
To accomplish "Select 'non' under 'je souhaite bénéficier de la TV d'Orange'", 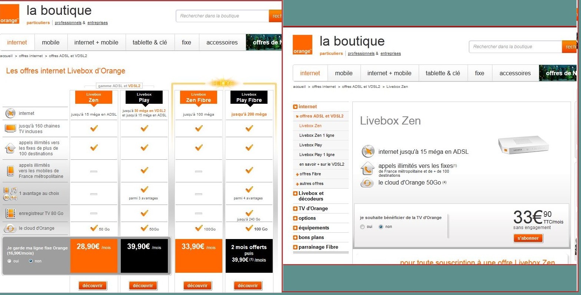I will coord(381,227).
